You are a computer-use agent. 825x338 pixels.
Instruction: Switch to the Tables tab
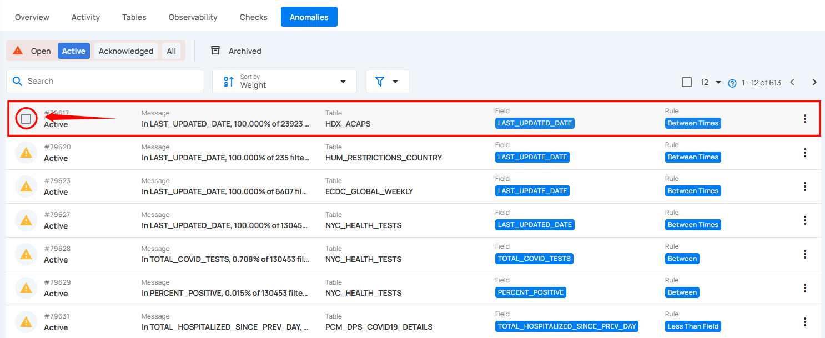[134, 17]
